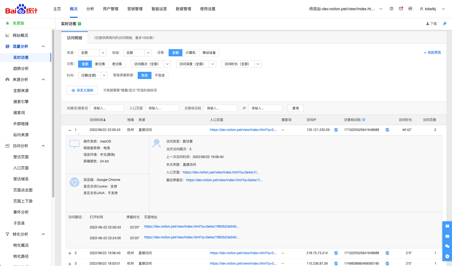The image size is (452, 266).
Task: Collapse the 来源分析 sidebar section
Action: point(43,80)
